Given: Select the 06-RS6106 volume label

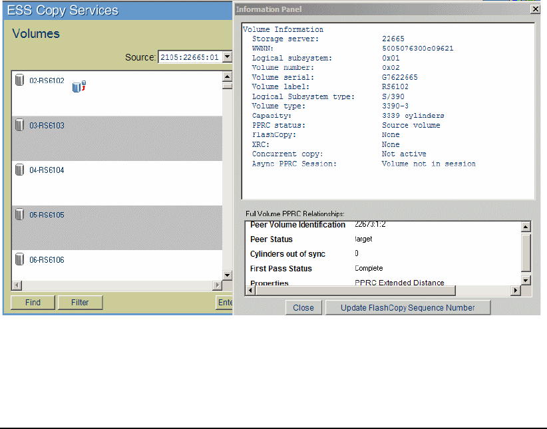Looking at the screenshot, I should (x=47, y=260).
